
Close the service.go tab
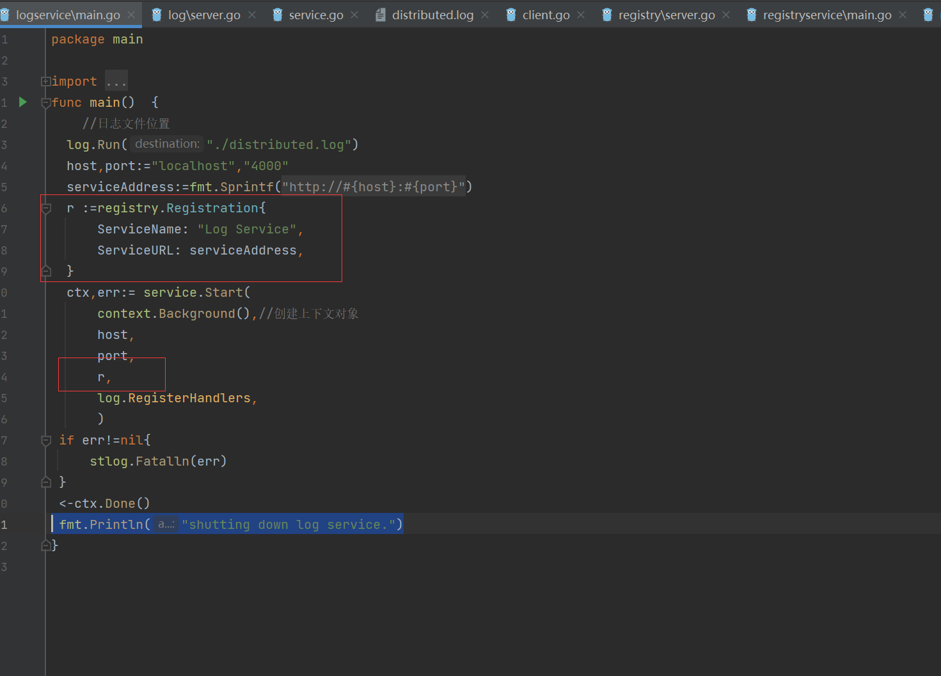tap(355, 15)
